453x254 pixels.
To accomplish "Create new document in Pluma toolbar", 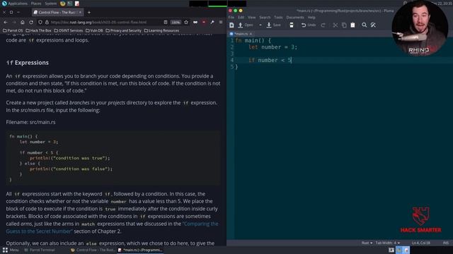I will pyautogui.click(x=231, y=25).
